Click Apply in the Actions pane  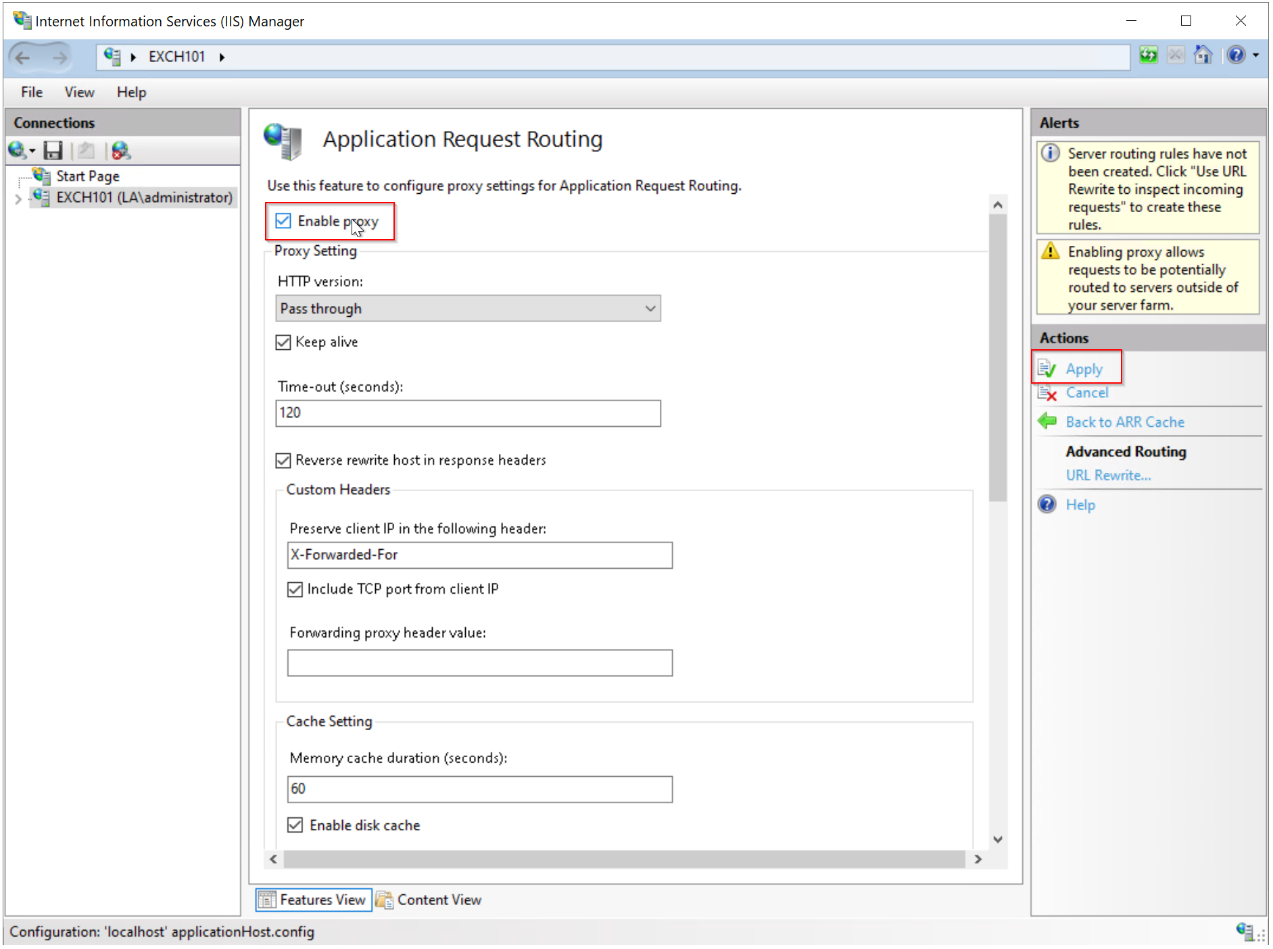coord(1084,369)
